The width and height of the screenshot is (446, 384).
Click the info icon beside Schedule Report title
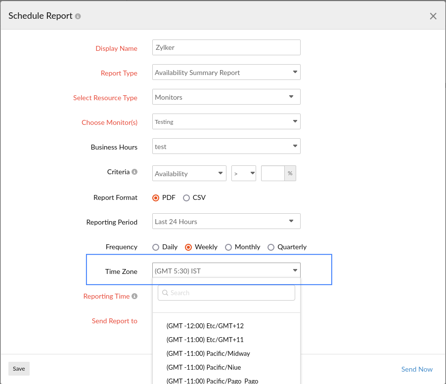click(78, 15)
